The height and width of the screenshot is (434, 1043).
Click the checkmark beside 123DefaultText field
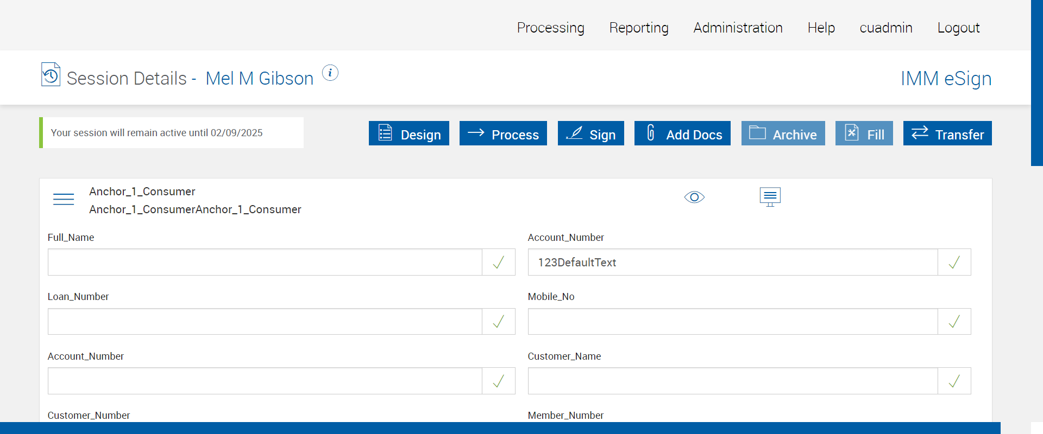point(954,263)
